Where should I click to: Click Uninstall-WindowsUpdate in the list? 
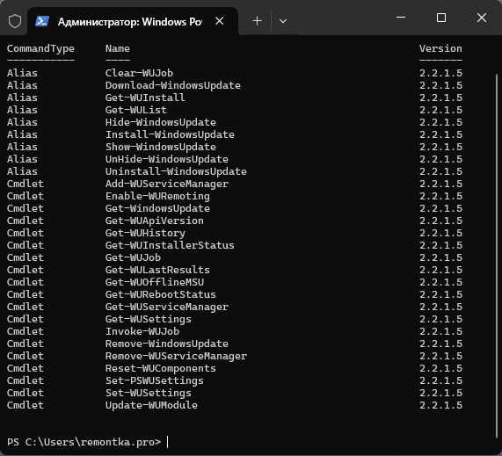(176, 171)
